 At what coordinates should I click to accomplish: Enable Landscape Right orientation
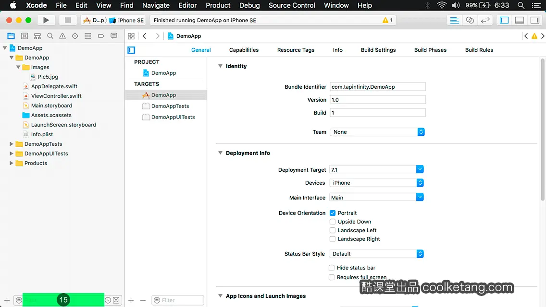333,239
